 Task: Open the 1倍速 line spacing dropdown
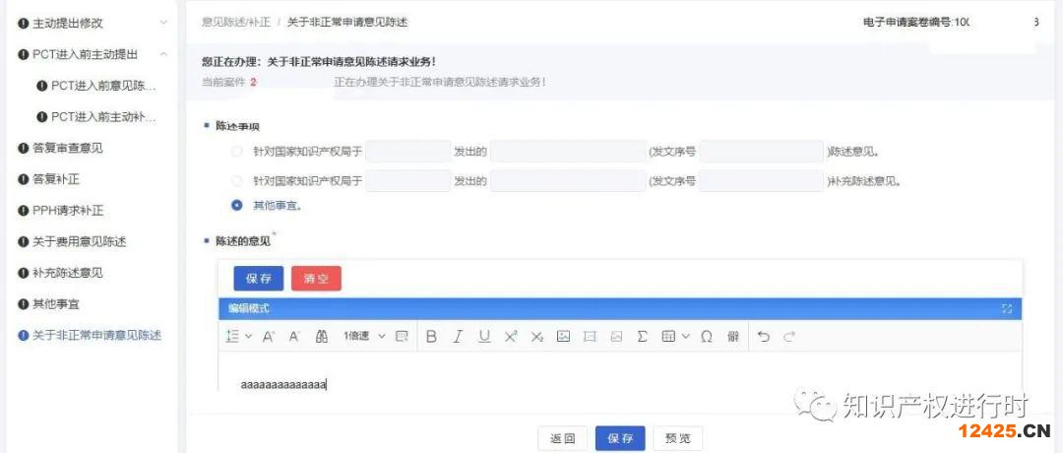(x=364, y=337)
